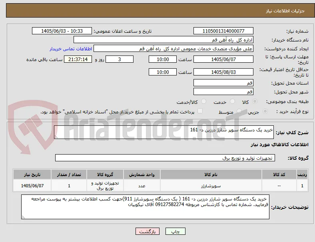The width and height of the screenshot is (315, 242).
Task: Click the واحد شمارش column header
Action: coord(142,175)
